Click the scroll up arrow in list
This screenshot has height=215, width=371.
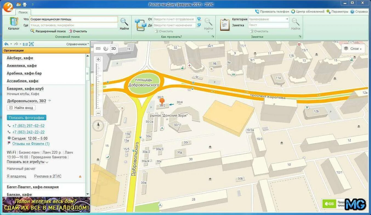(87, 56)
